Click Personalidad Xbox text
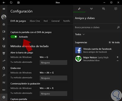This screenshot has width=122, height=101. coord(91,61)
